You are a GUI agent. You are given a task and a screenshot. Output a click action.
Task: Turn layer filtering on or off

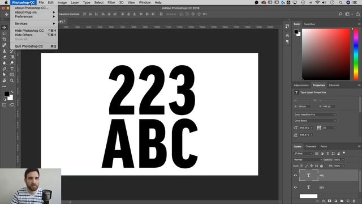344,153
